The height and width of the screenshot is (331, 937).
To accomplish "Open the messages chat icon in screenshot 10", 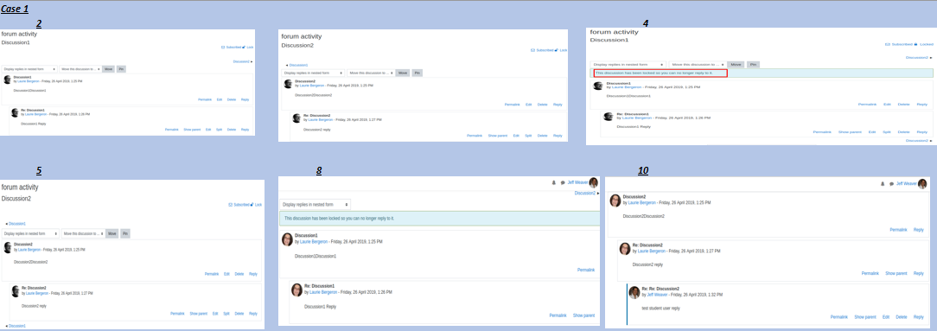I will [891, 183].
